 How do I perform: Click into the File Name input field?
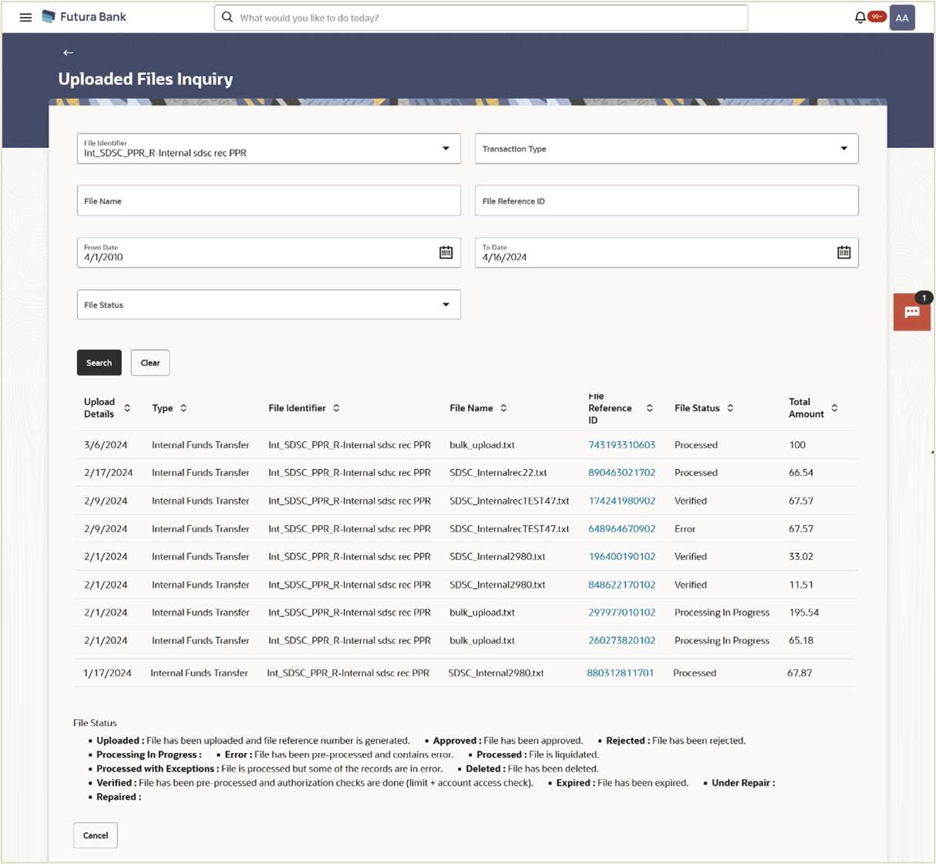[268, 201]
